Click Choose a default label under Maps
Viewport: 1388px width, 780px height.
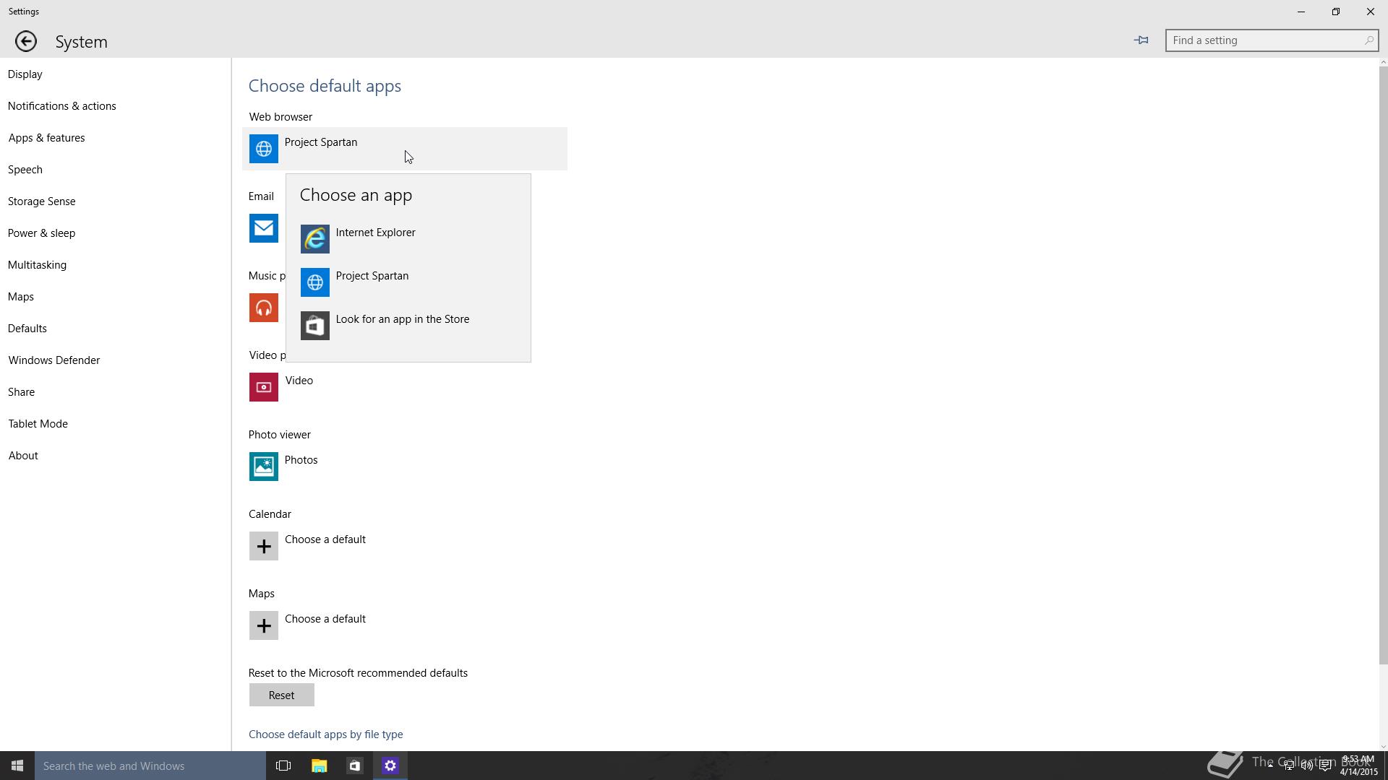[325, 619]
